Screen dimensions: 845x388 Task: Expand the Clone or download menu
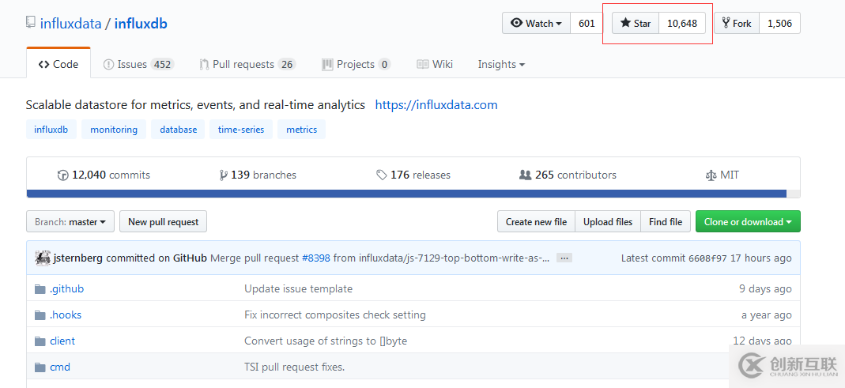(x=747, y=222)
